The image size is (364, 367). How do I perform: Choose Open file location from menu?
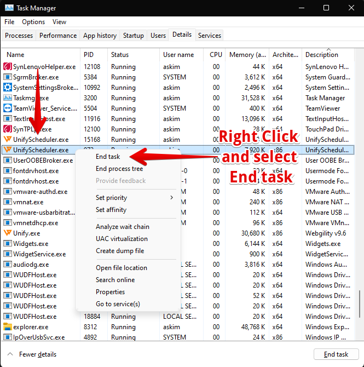[x=122, y=268]
